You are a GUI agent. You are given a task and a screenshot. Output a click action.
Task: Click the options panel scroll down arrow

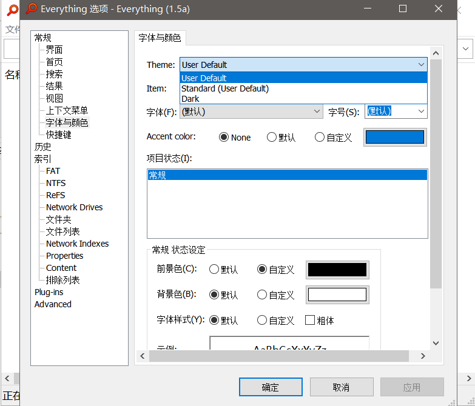click(436, 343)
